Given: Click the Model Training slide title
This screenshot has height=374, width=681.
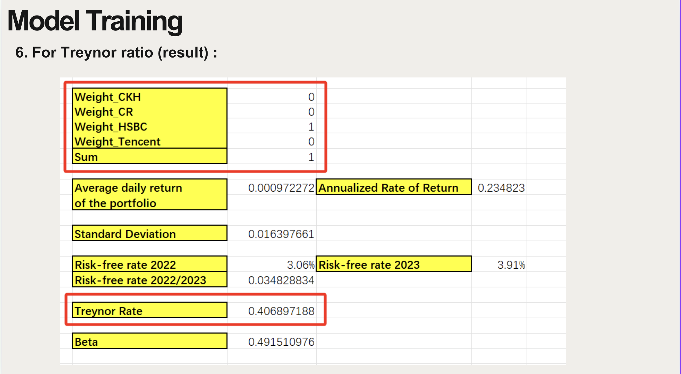Looking at the screenshot, I should click(x=95, y=21).
